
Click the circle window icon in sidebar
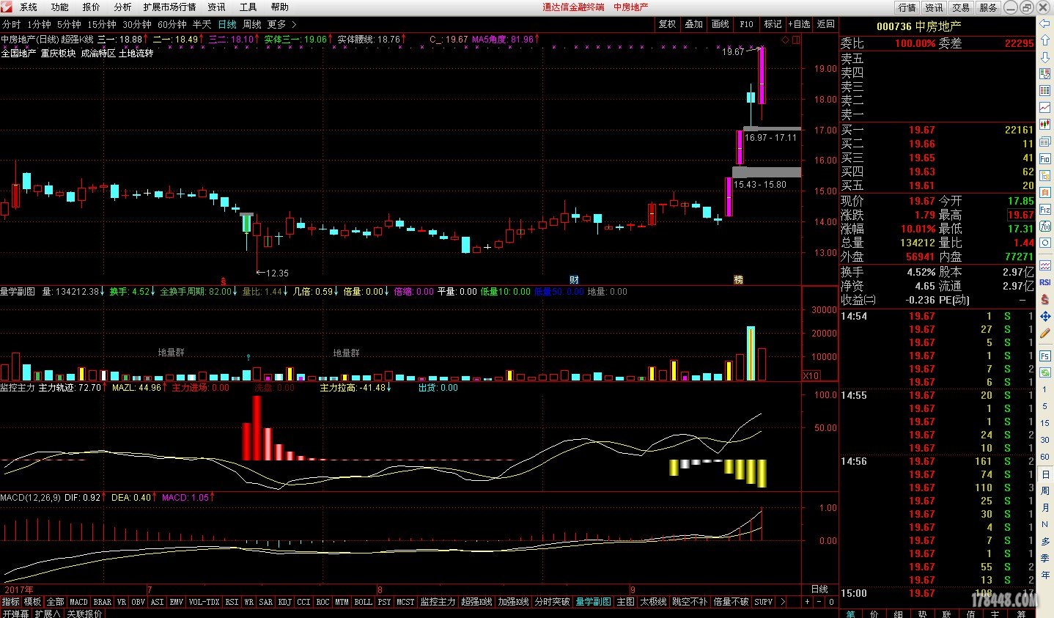(1045, 243)
